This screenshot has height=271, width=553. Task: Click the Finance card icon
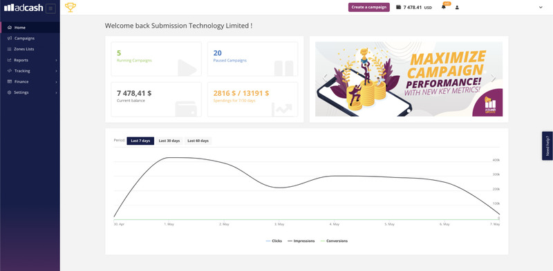pos(10,81)
